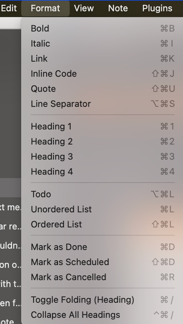Choose Ordered List option
This screenshot has height=324, width=183.
point(103,224)
